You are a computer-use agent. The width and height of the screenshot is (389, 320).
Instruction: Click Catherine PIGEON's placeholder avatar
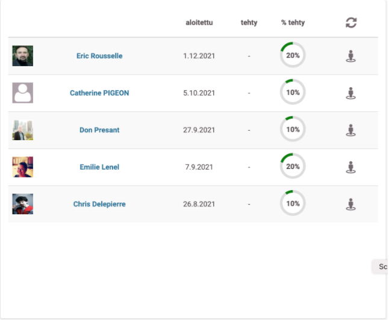(23, 93)
